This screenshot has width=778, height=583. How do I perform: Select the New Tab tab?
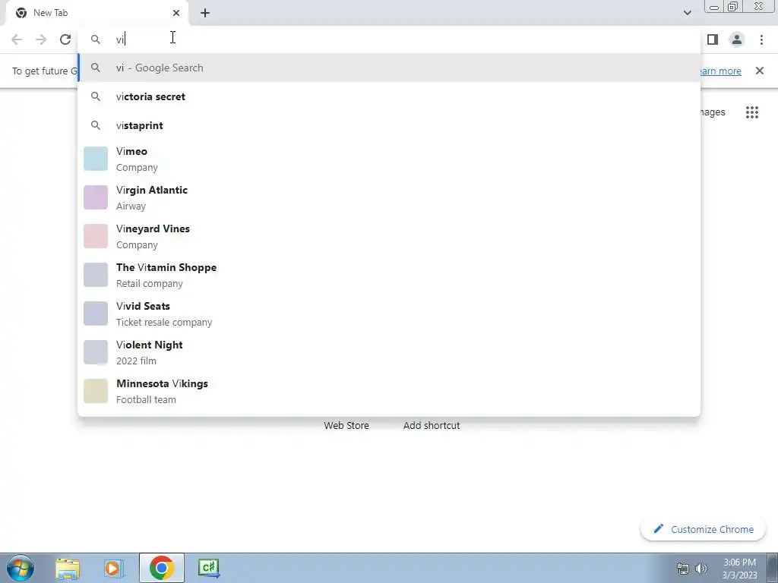coord(96,13)
